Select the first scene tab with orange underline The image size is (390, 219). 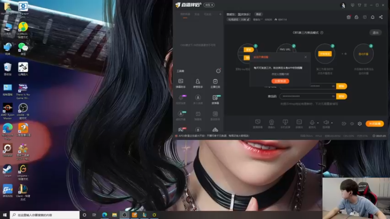click(185, 15)
